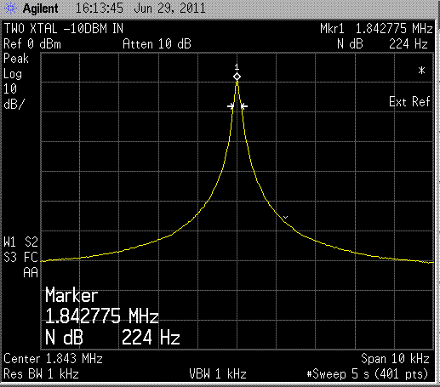Click the #Sweep 5 s (401 pts) readout
The image size is (440, 387).
[368, 374]
